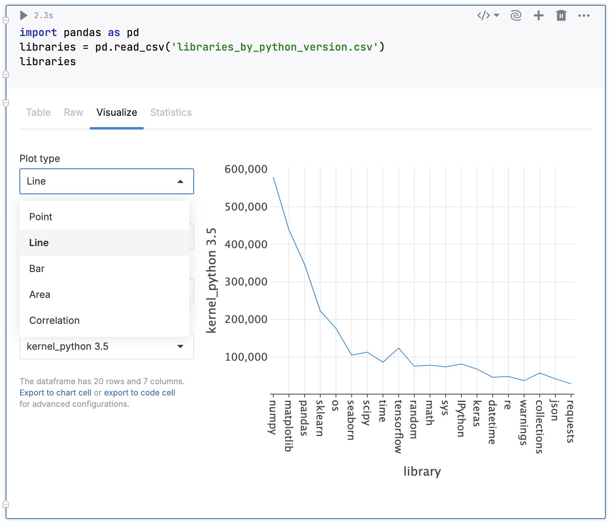Delete the cell using the trash icon
This screenshot has width=609, height=523.
[x=561, y=15]
